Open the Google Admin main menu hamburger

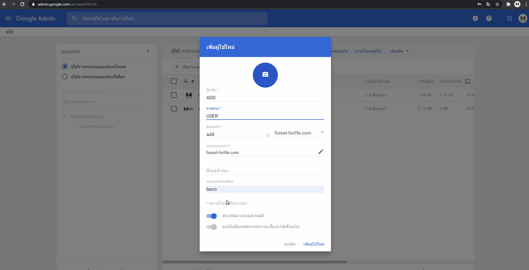point(8,18)
